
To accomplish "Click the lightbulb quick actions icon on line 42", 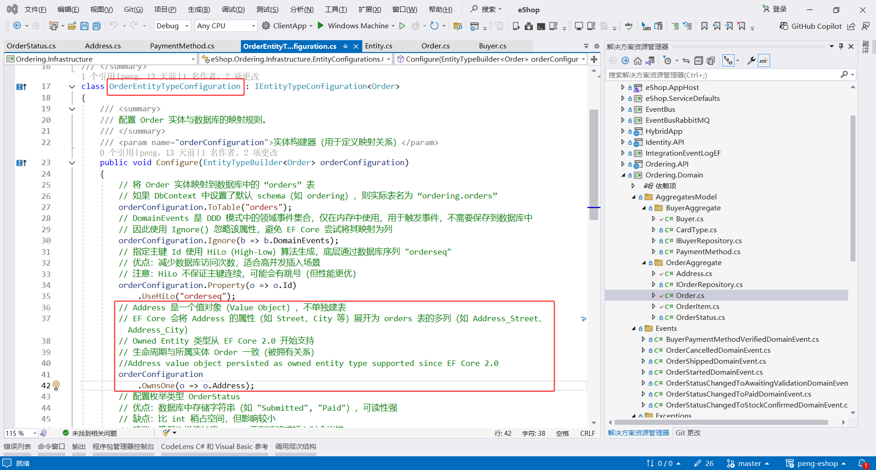I will click(x=56, y=386).
